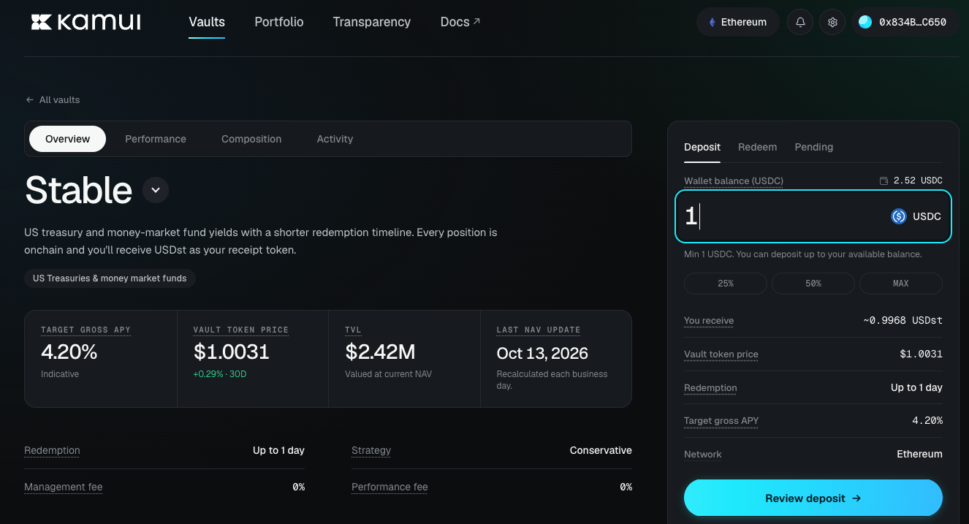Screen dimensions: 969x524
Task: Switch to the Redeem tab
Action: coord(758,147)
